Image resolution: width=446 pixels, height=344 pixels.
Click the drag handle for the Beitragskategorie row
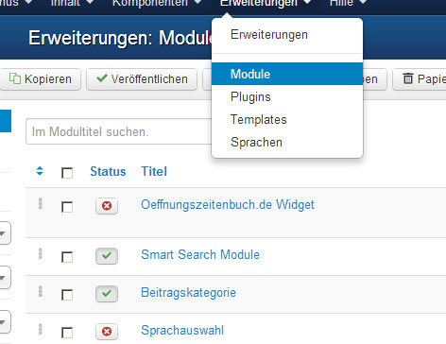41,291
